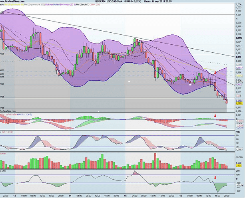This screenshot has width=245, height=198.
Task: Click the ProRealTime.com link below the price chart
Action: (x=8, y=111)
